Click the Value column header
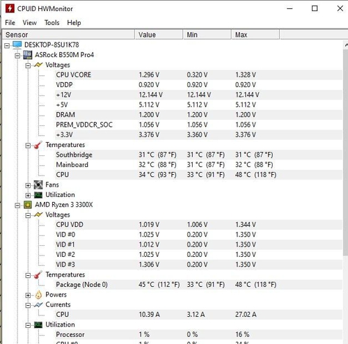Image resolution: width=348 pixels, height=344 pixels. (x=159, y=35)
